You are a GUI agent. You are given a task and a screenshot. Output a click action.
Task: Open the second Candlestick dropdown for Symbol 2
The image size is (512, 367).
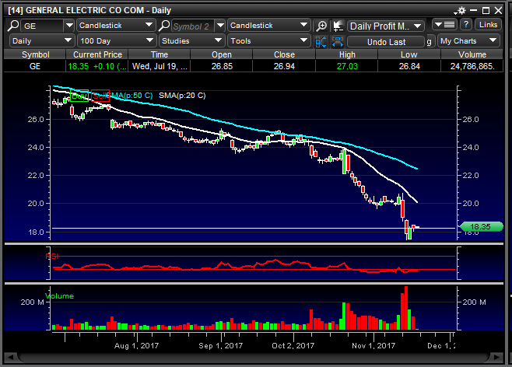click(x=268, y=26)
